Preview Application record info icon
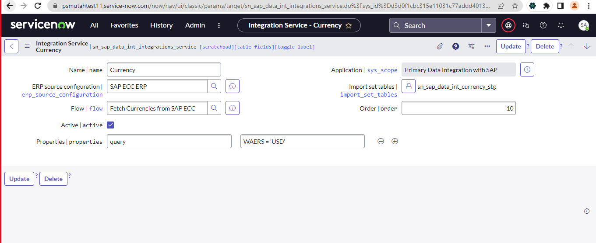 pos(527,70)
